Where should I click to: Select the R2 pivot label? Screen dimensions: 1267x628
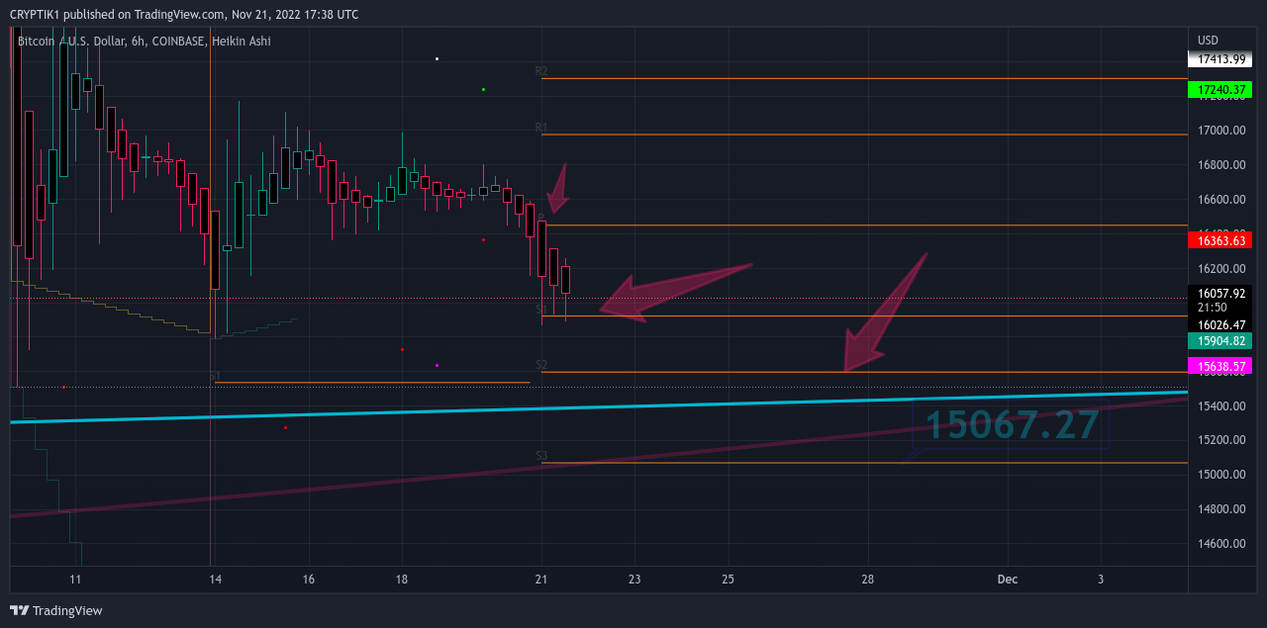pos(541,71)
